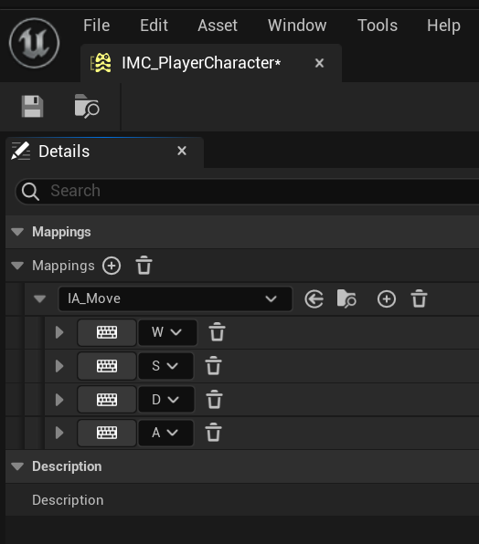Delete the D key binding
The image size is (479, 544).
click(x=214, y=399)
